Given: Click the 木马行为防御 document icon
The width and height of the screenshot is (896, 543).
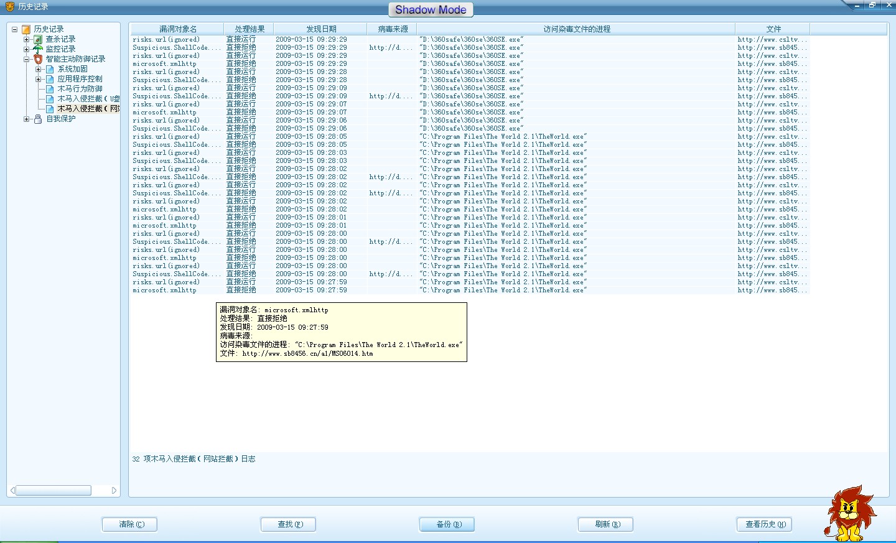Looking at the screenshot, I should pos(50,89).
